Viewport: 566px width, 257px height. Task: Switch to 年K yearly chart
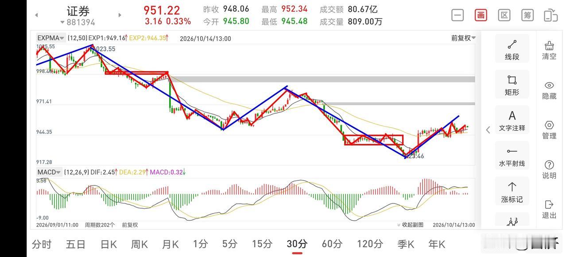437,244
